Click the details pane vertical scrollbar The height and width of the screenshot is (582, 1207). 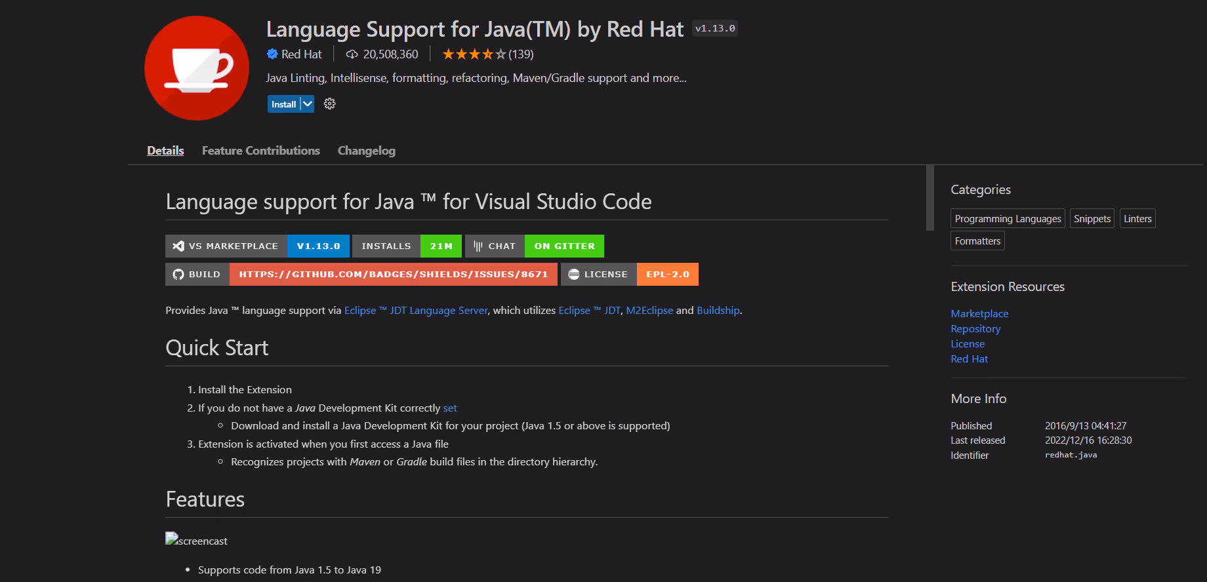930,198
